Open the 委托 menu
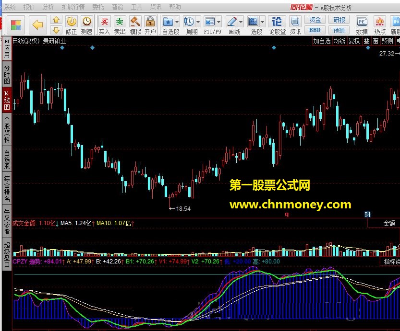 pos(98,7)
